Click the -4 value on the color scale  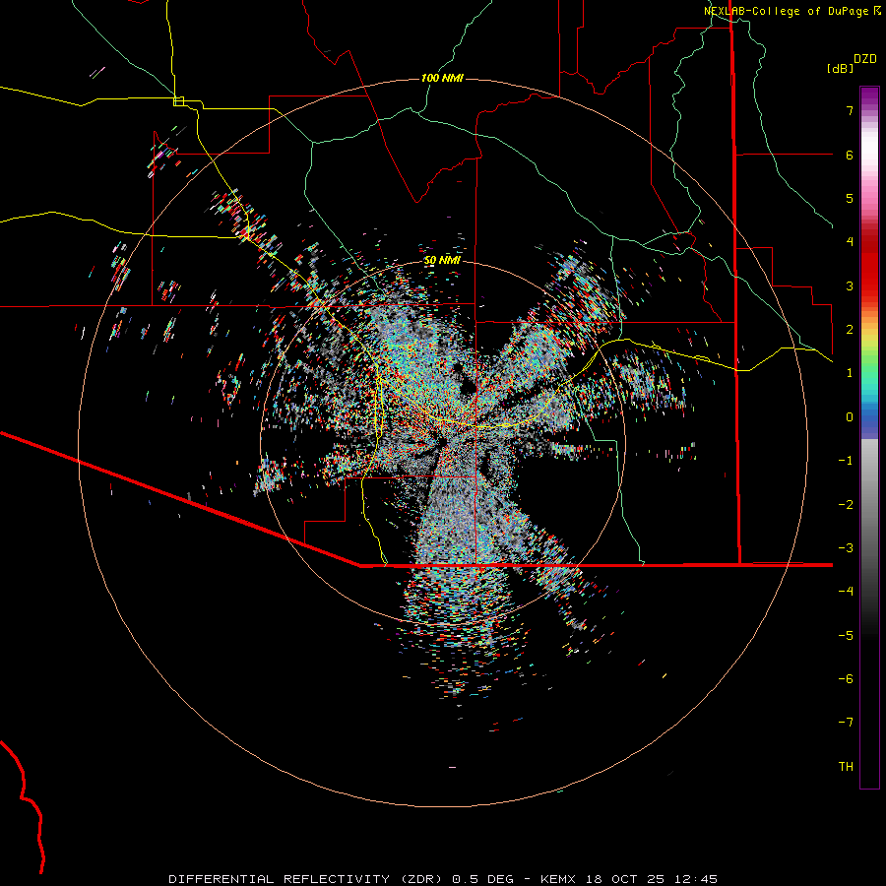click(846, 591)
